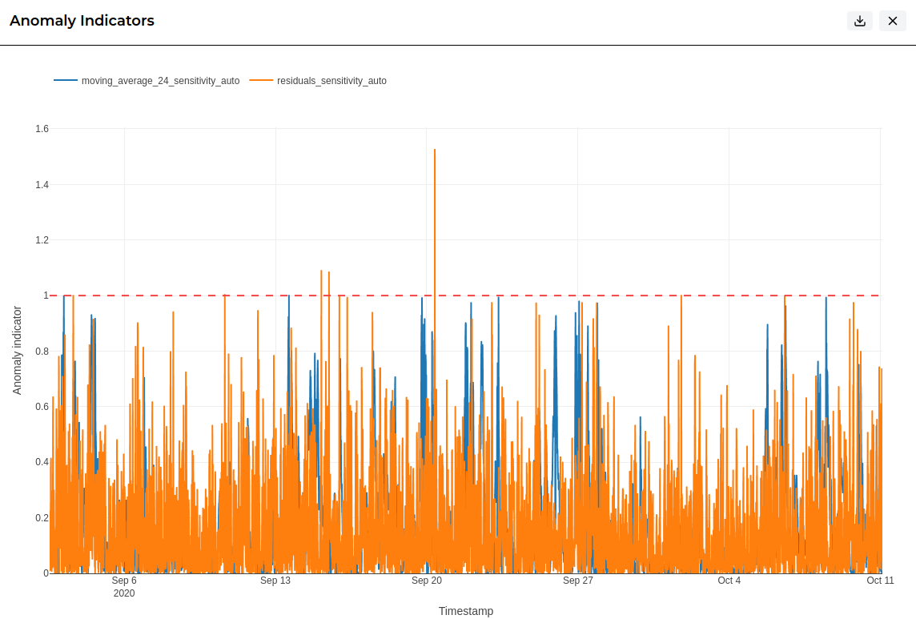Image resolution: width=916 pixels, height=619 pixels.
Task: Click the Sep 20 x-axis label
Action: coord(427,581)
